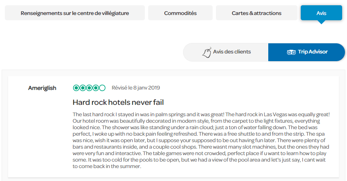Click the empty fifth rating circle
The width and height of the screenshot is (347, 181).
coord(102,88)
